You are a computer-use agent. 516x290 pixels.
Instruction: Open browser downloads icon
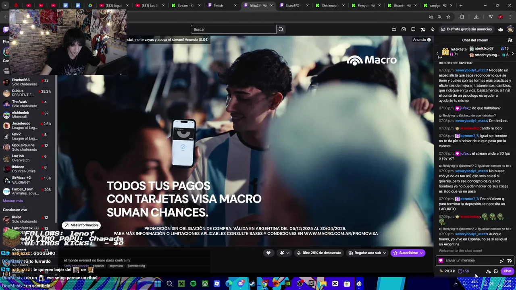(x=476, y=17)
